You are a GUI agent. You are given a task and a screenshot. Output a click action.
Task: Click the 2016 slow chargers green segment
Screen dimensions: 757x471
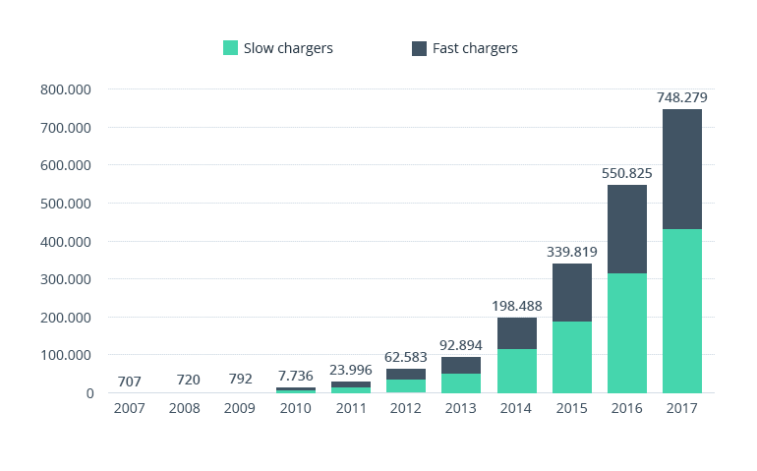coord(626,333)
